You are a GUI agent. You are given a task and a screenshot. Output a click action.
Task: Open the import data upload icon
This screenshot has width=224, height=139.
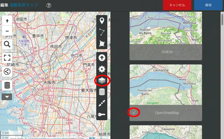click(x=102, y=58)
